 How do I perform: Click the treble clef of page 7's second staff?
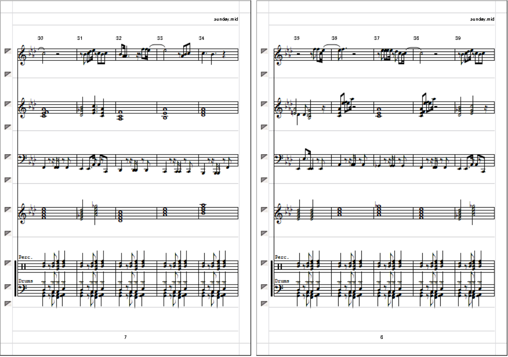22,108
